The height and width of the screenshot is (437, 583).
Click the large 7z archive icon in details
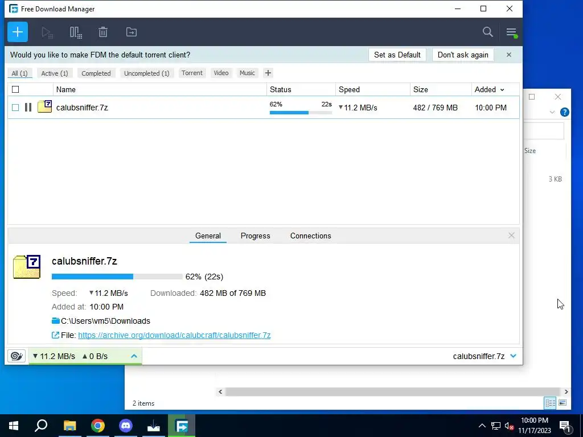coord(27,267)
